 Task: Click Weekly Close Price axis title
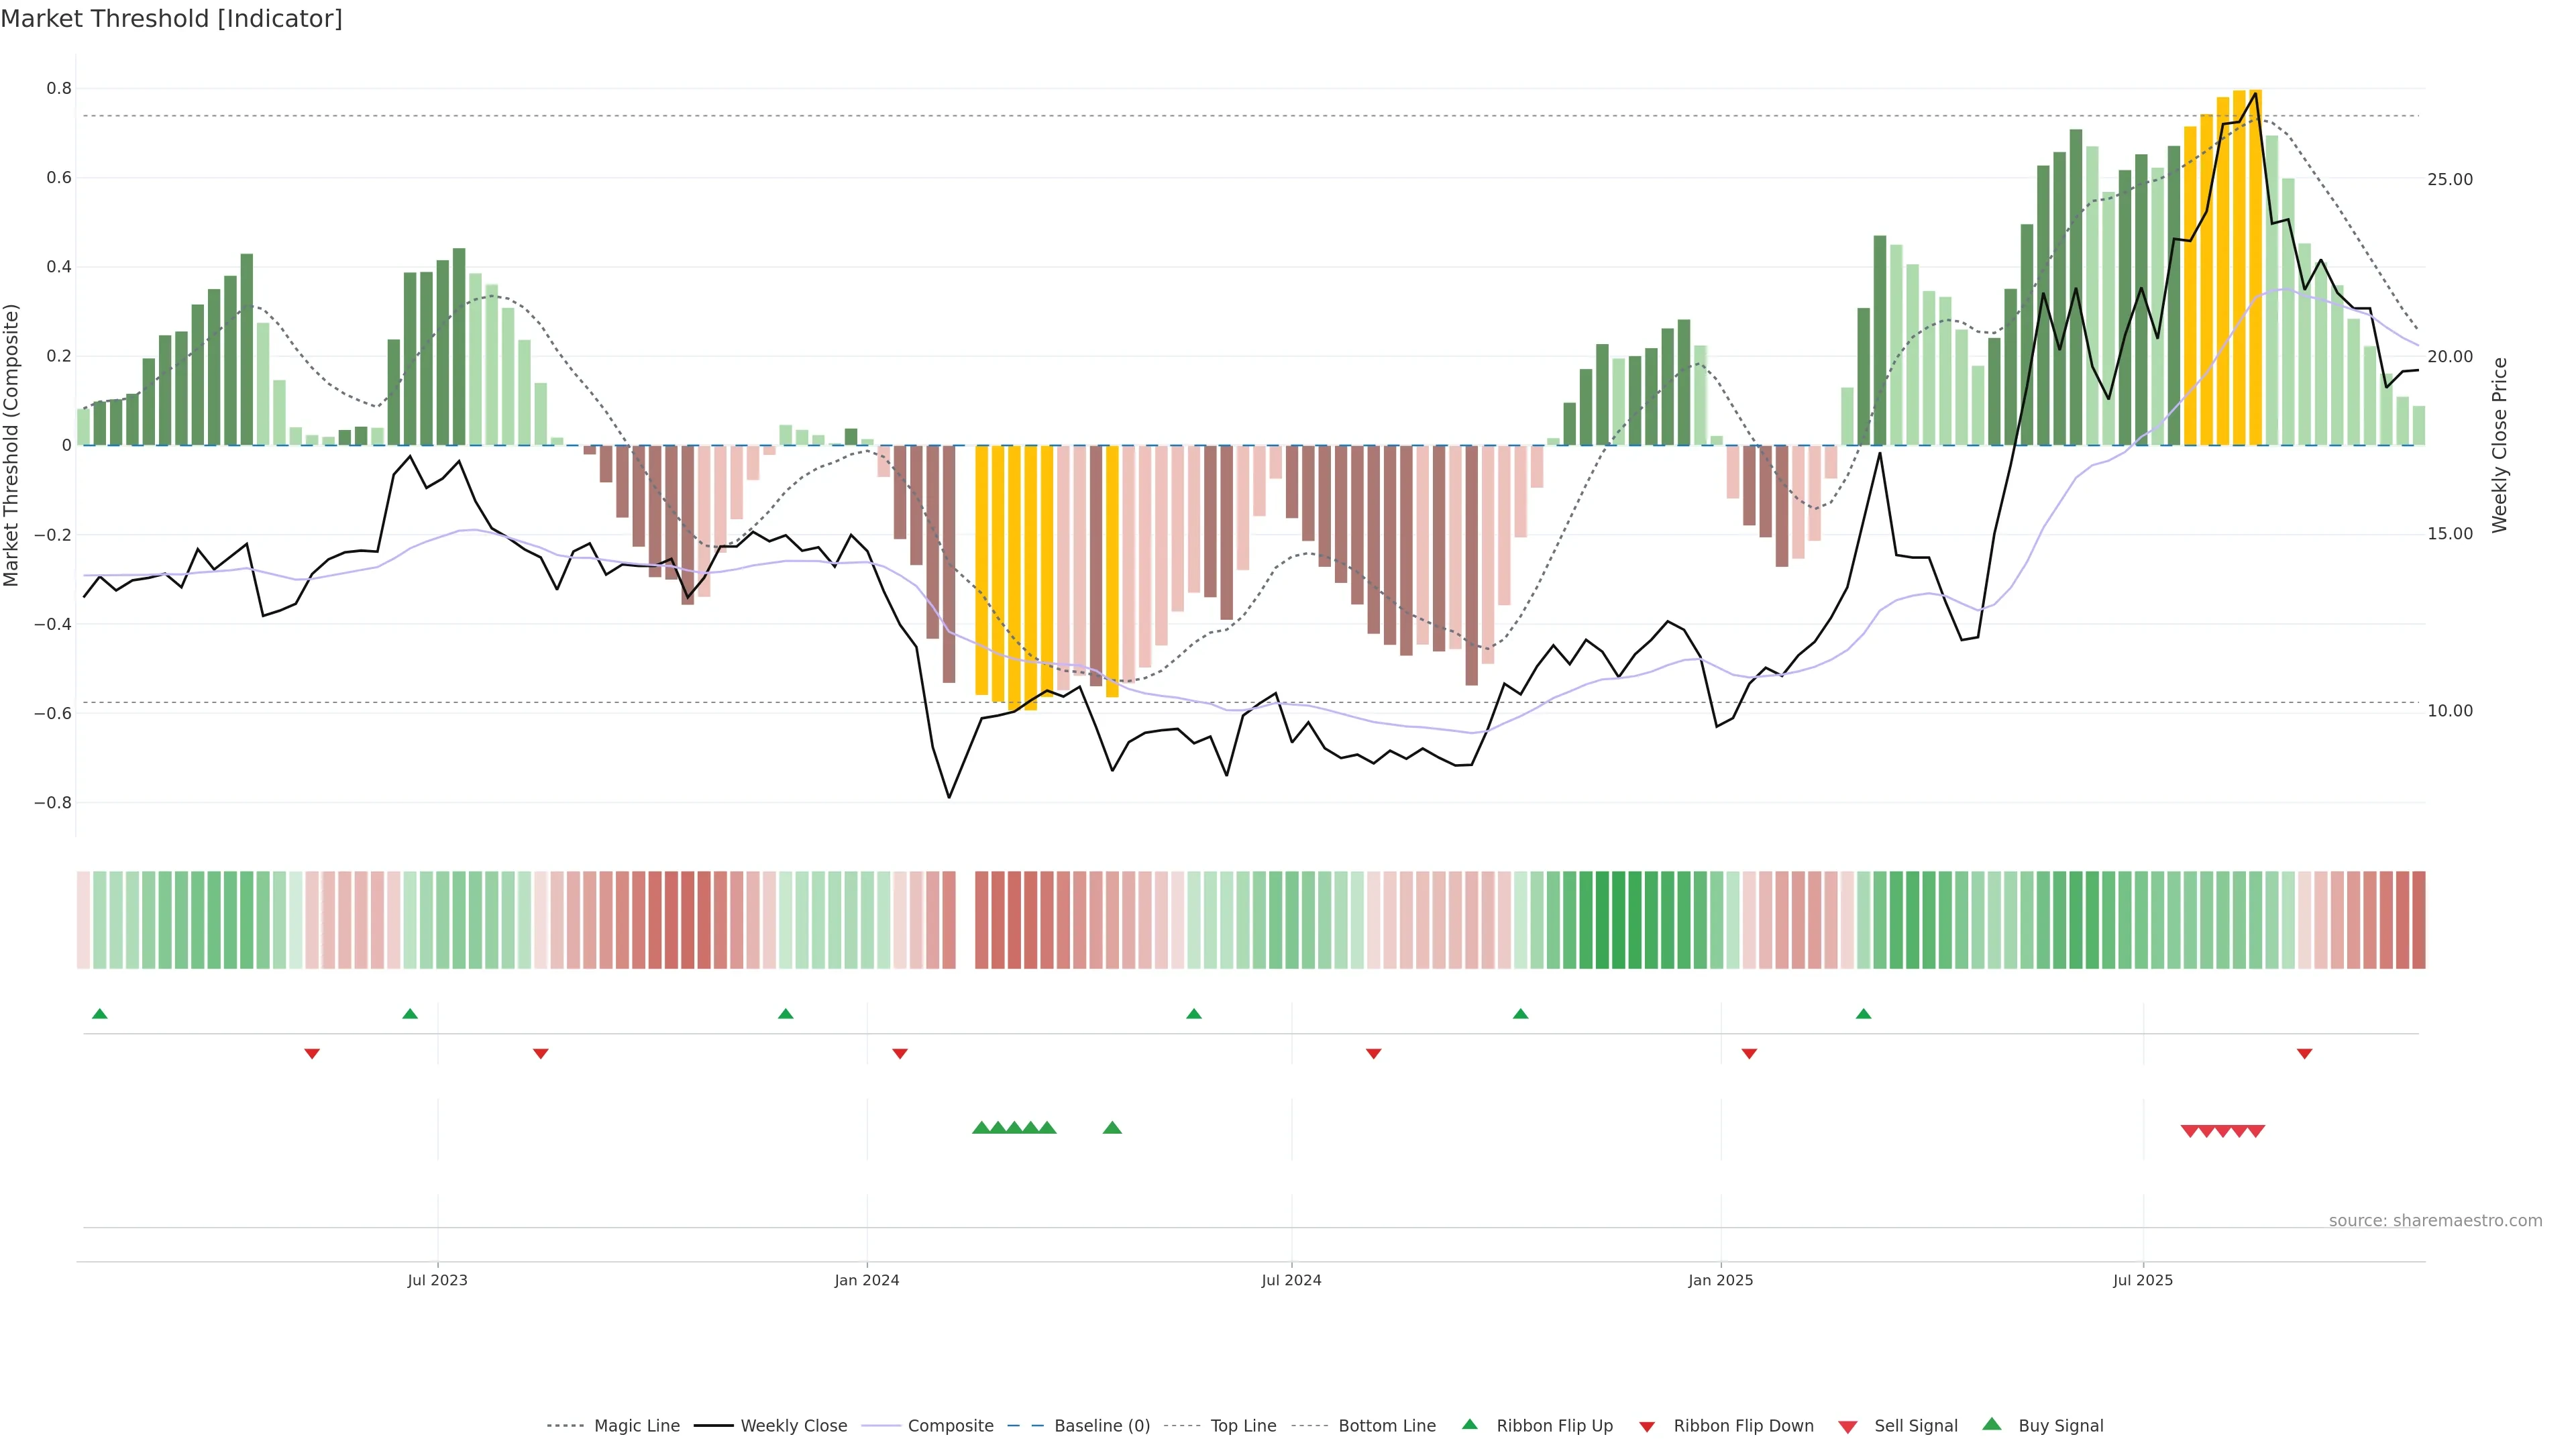[2499, 445]
